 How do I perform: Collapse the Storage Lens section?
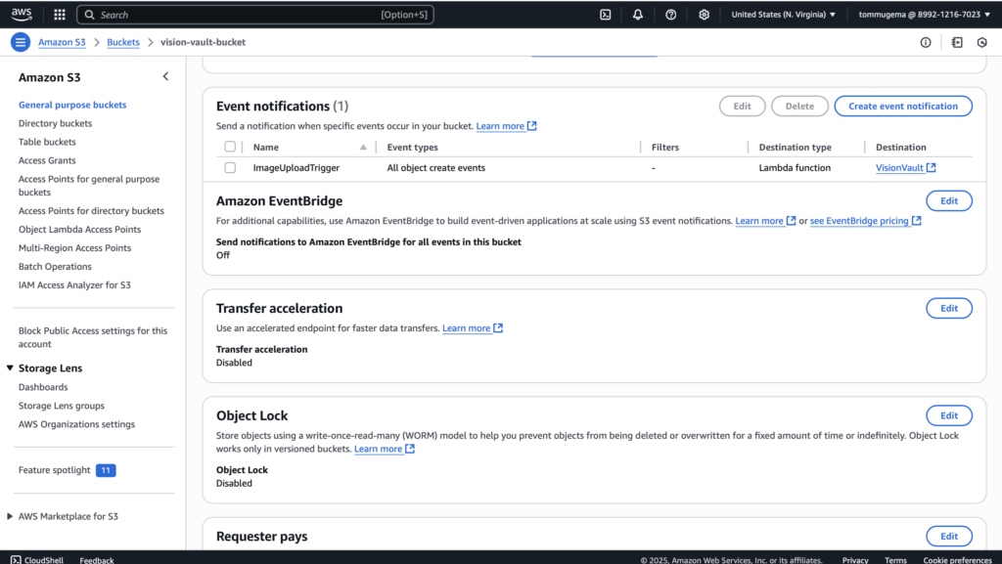click(x=11, y=369)
